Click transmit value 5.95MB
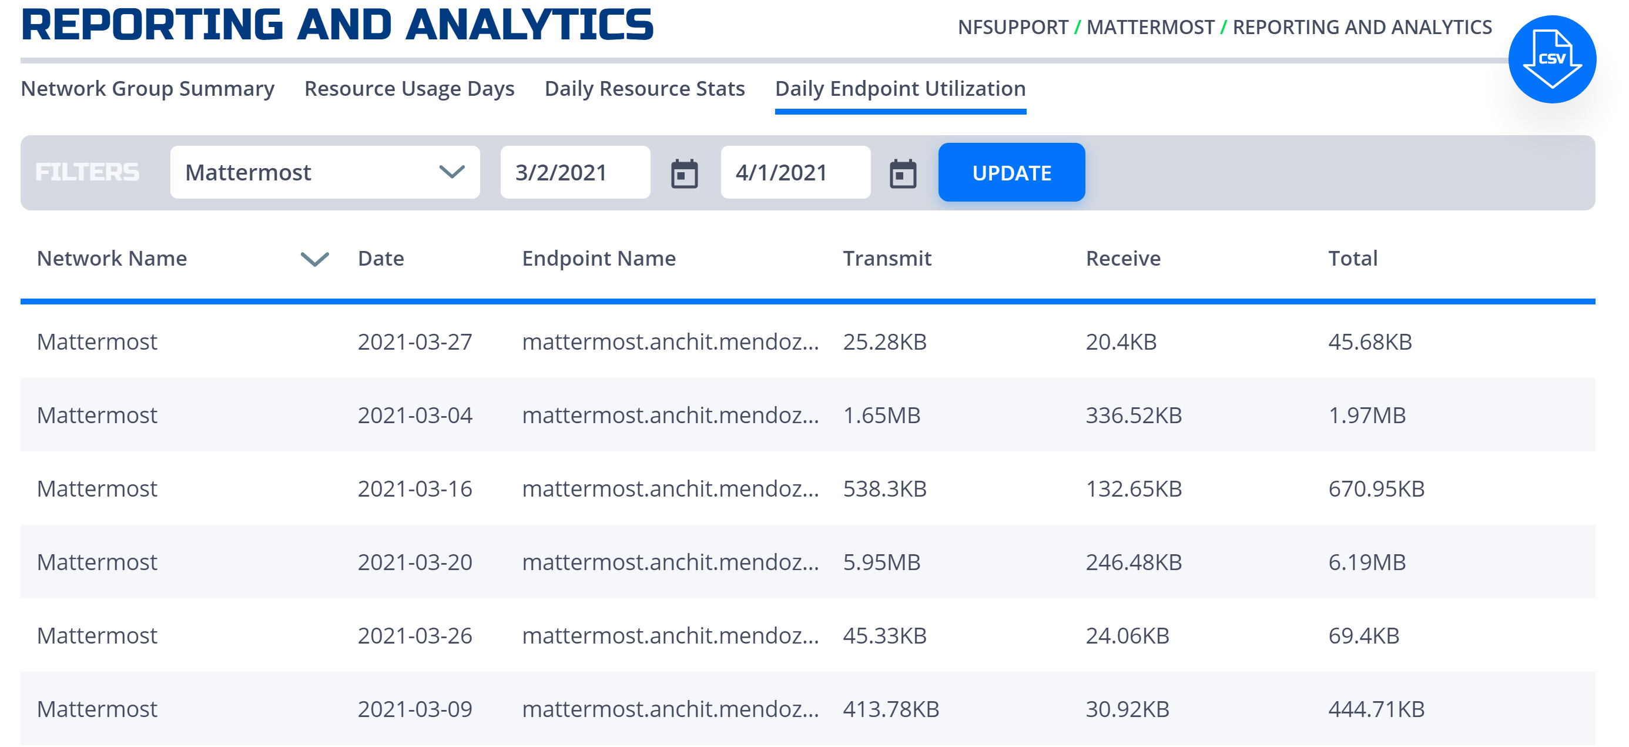The image size is (1629, 747). (x=881, y=562)
